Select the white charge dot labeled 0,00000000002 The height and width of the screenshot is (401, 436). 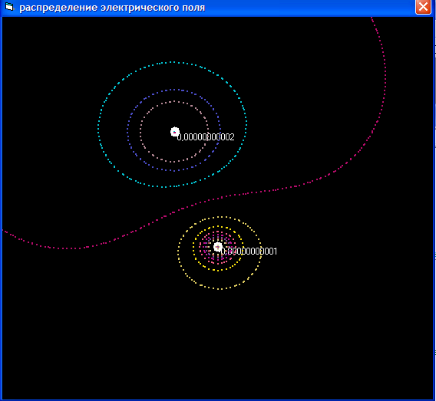point(174,132)
